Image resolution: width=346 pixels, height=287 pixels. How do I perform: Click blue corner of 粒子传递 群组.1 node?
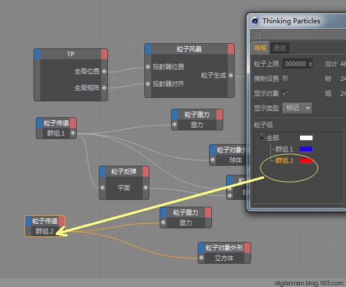point(40,123)
